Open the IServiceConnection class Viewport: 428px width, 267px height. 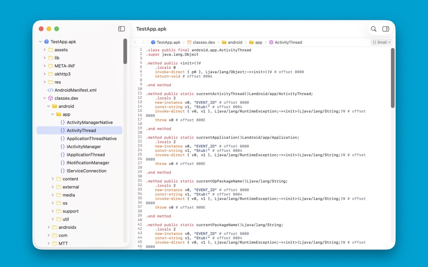tap(87, 171)
